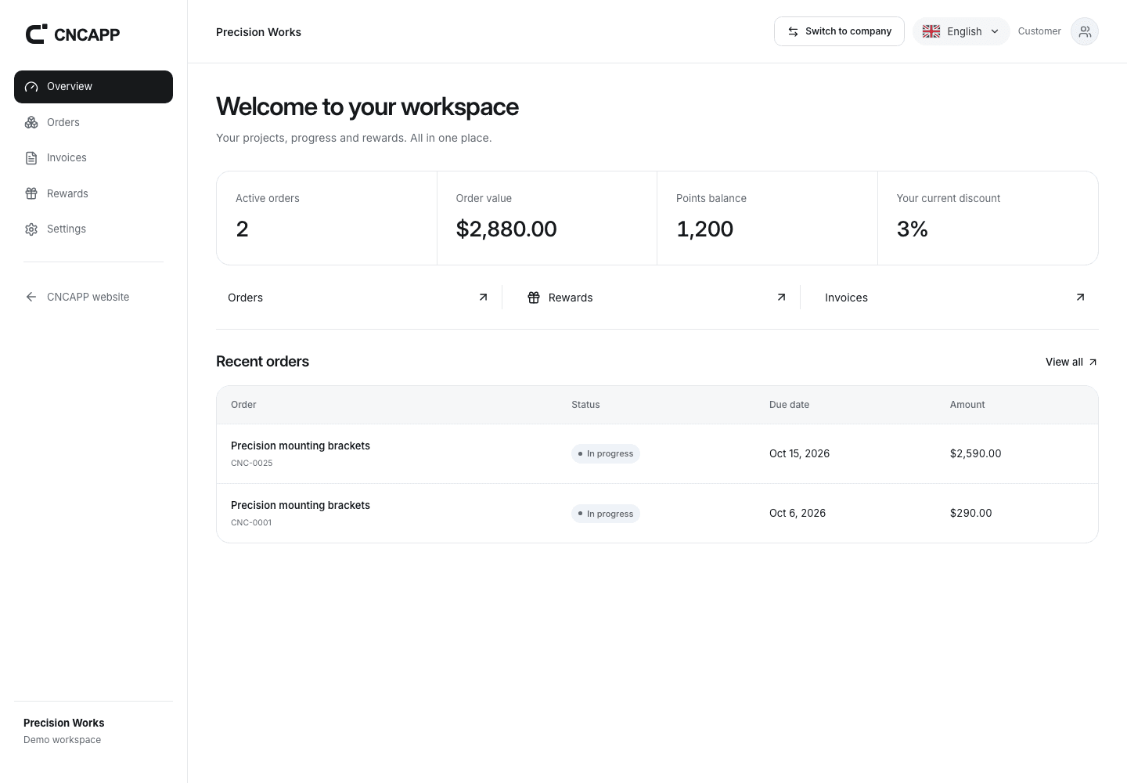Click the CNCAPP logo icon

(x=36, y=34)
